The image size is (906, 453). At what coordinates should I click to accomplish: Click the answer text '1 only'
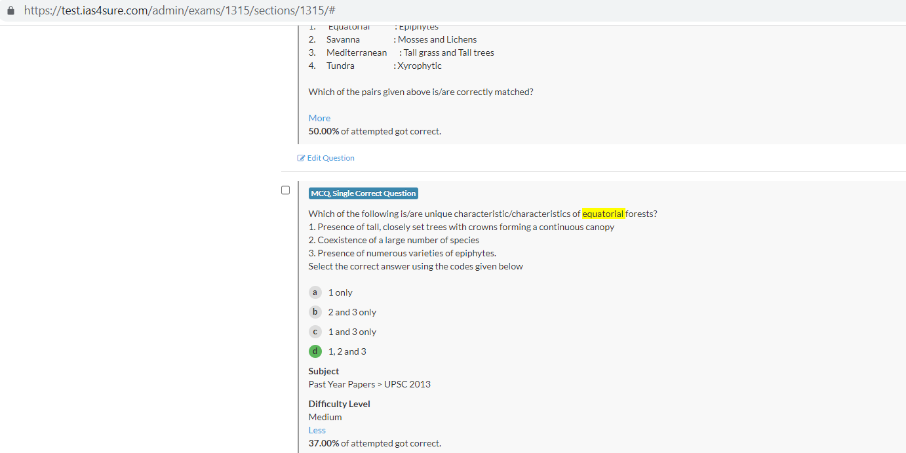(340, 292)
